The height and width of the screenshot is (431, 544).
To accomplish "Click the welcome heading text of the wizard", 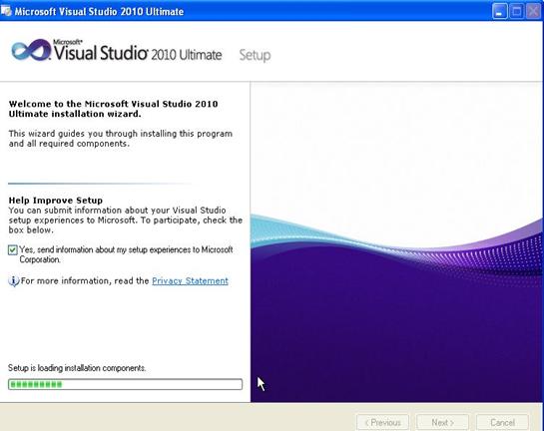I will [x=113, y=109].
